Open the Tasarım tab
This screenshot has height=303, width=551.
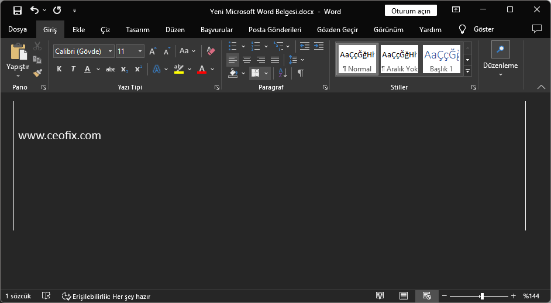click(138, 30)
